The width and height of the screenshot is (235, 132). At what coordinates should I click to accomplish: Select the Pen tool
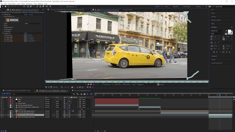tap(31, 7)
